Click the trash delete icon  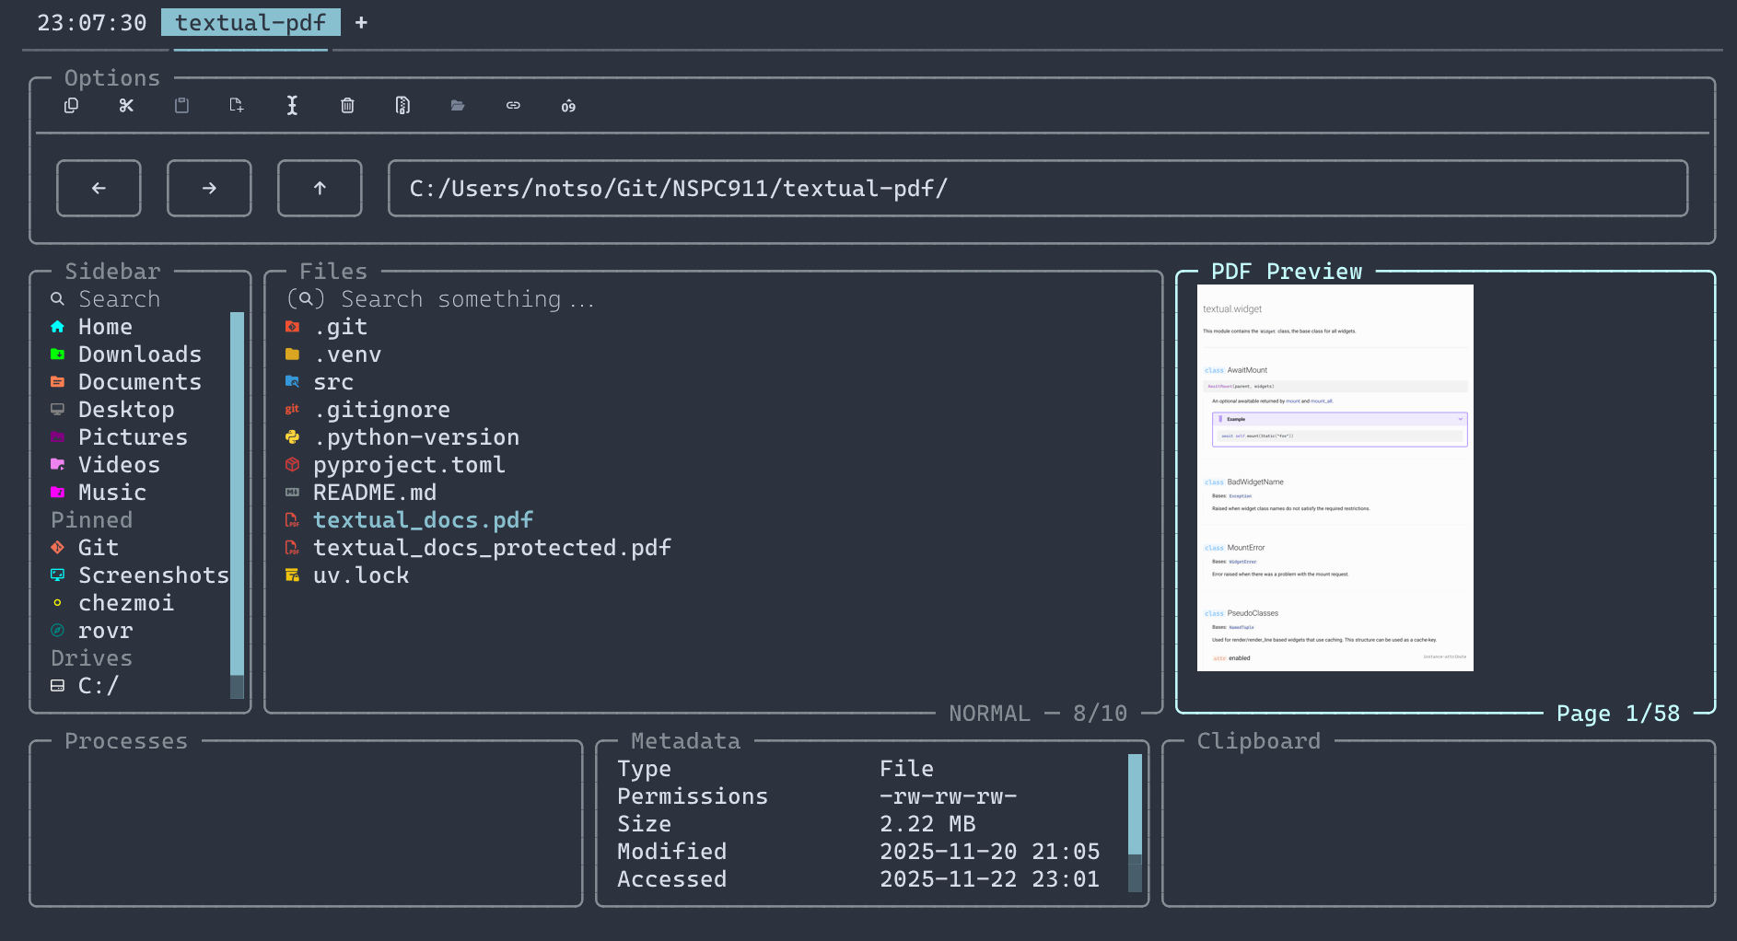(x=347, y=106)
